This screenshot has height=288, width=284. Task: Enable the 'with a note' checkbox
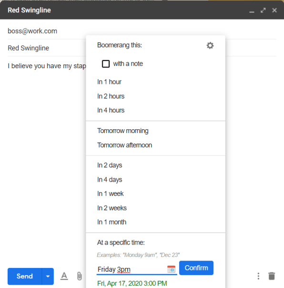point(106,64)
